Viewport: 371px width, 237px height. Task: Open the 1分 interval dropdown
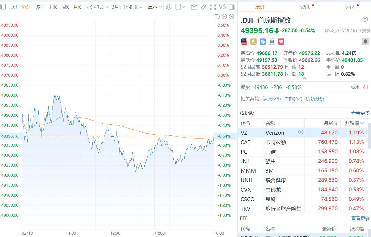tap(103, 7)
